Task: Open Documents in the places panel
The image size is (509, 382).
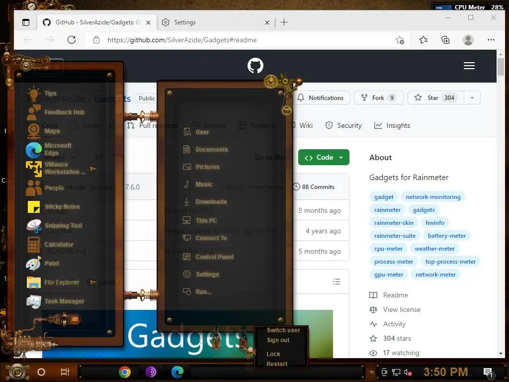Action: tap(205, 149)
